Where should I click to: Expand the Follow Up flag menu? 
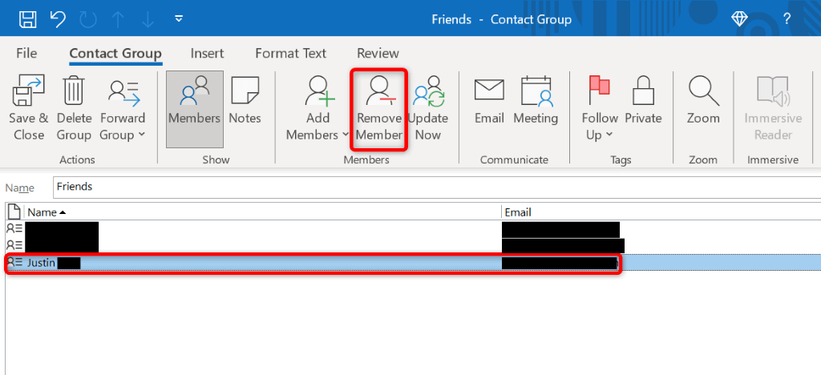pyautogui.click(x=600, y=126)
